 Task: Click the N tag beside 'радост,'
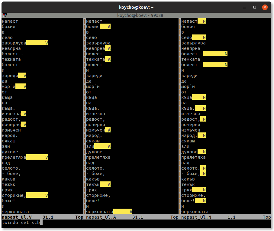[x=204, y=119]
